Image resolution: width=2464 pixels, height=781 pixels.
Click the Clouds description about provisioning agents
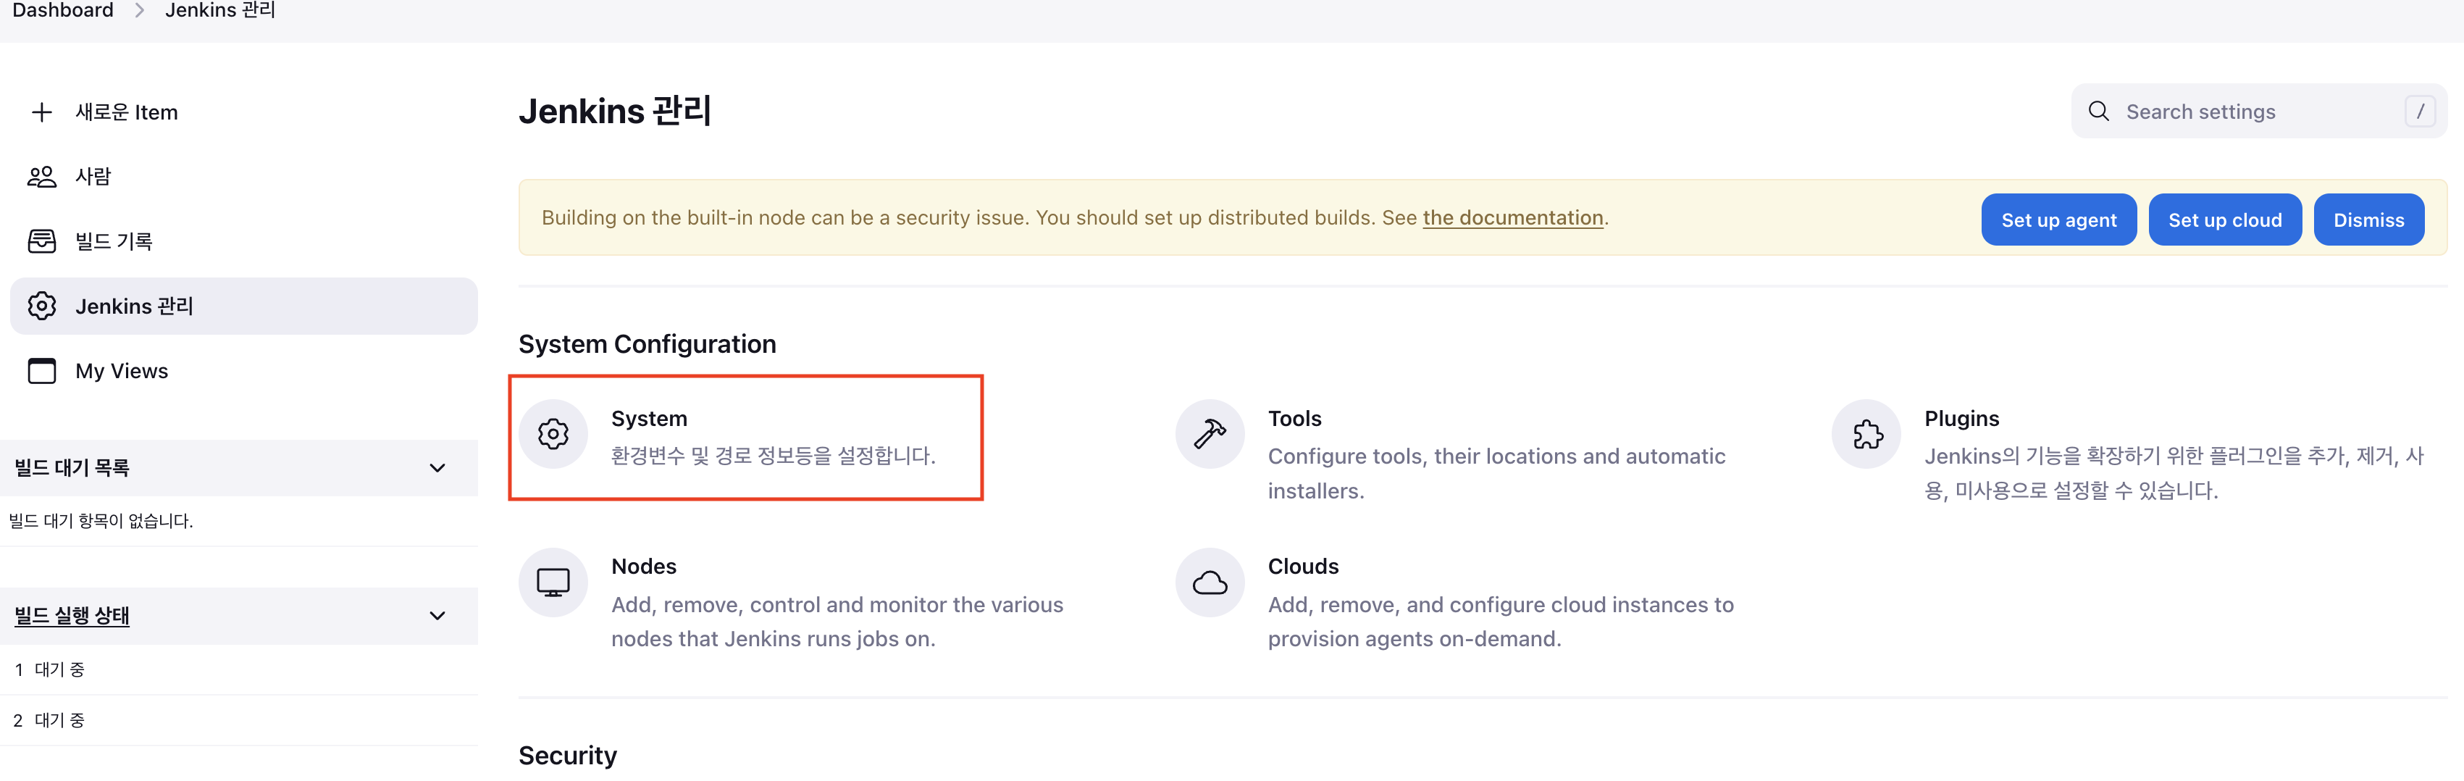coord(1501,621)
